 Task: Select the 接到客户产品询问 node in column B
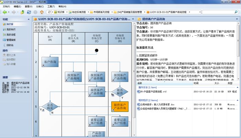point(73,77)
